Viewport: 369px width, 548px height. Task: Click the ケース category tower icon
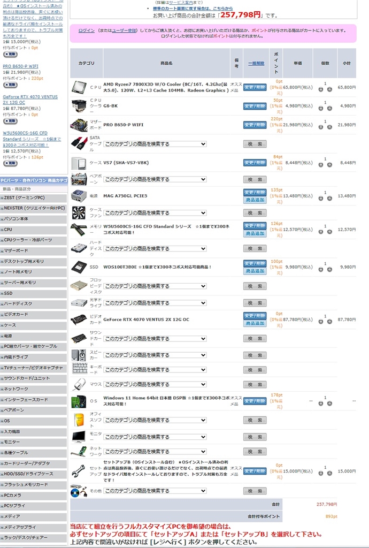click(x=79, y=163)
